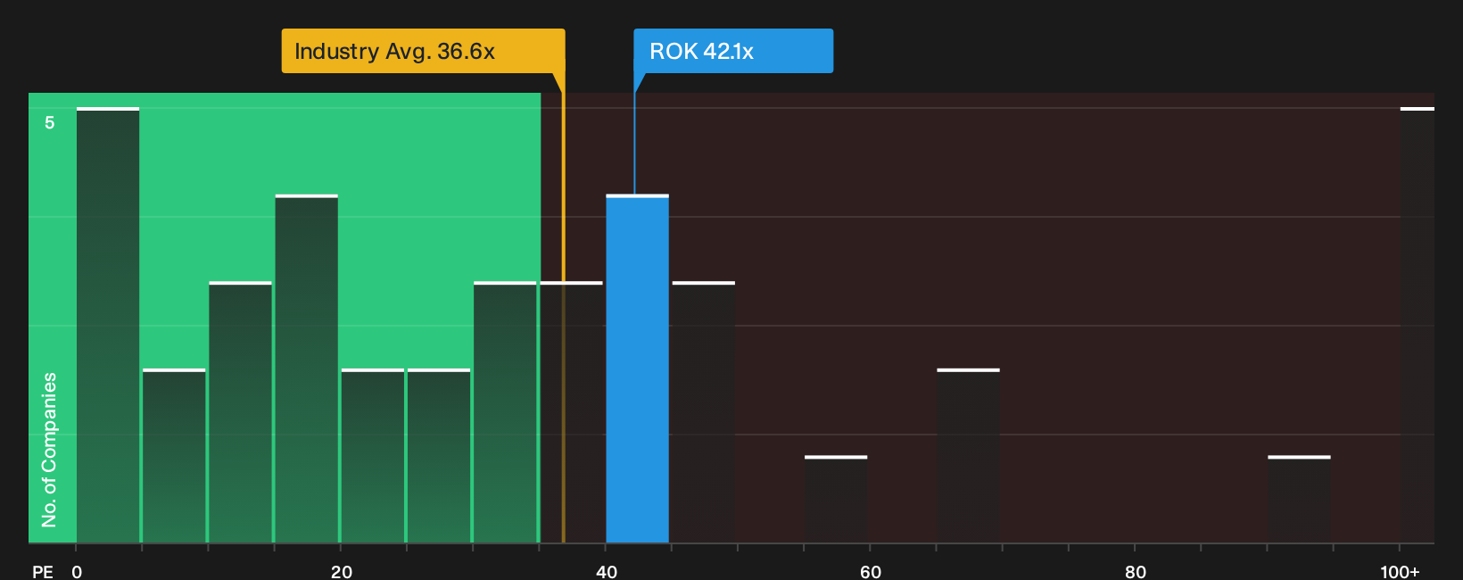1463x580 pixels.
Task: Click the histogram bar for PE 35-40
Action: point(572,412)
